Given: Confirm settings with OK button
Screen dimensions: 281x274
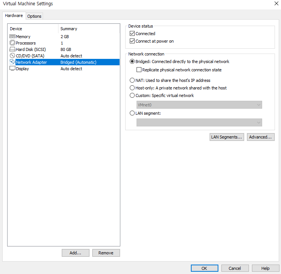Looking at the screenshot, I should pos(204,268).
